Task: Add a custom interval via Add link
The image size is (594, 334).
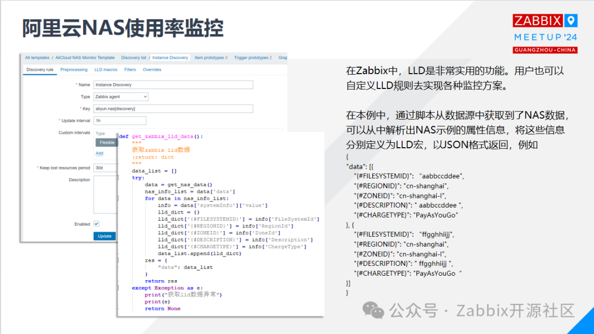Action: (x=99, y=153)
